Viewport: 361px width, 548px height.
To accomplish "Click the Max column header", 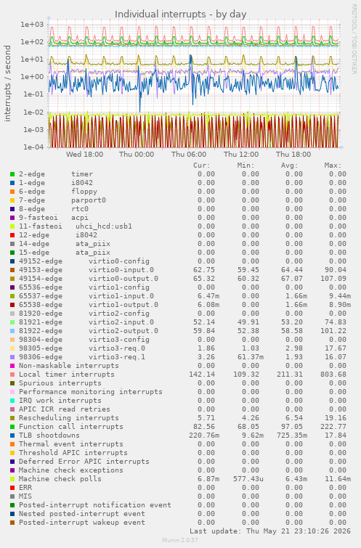I will point(333,165).
